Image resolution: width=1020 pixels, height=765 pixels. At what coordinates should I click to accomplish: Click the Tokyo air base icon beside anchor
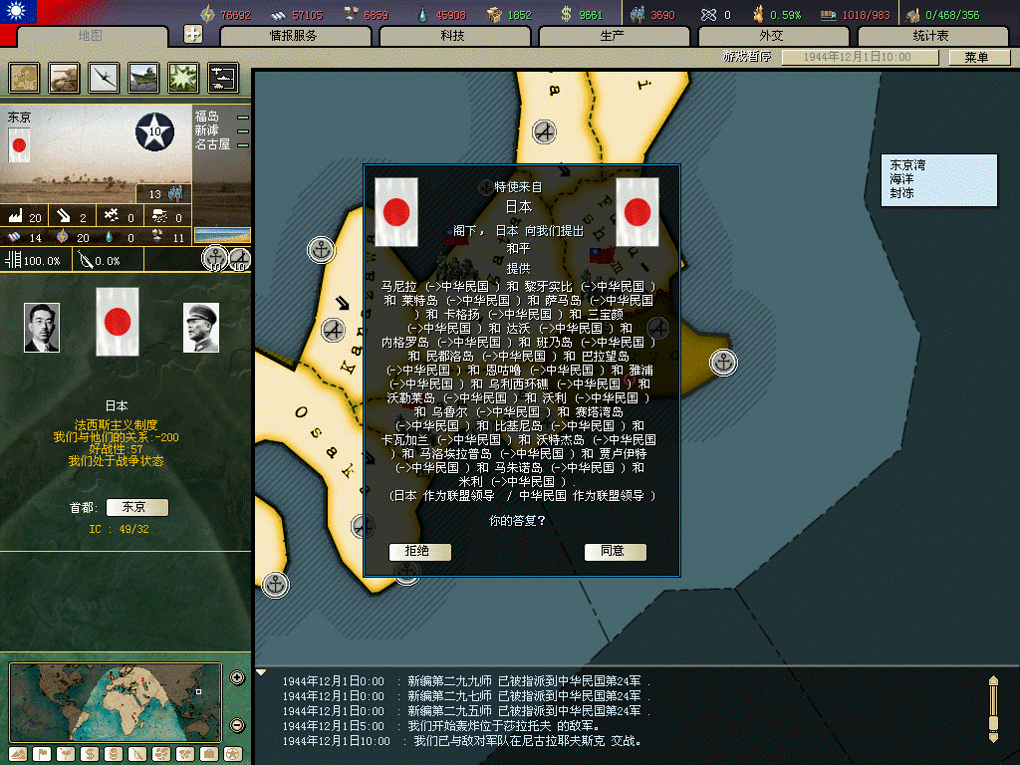point(240,260)
